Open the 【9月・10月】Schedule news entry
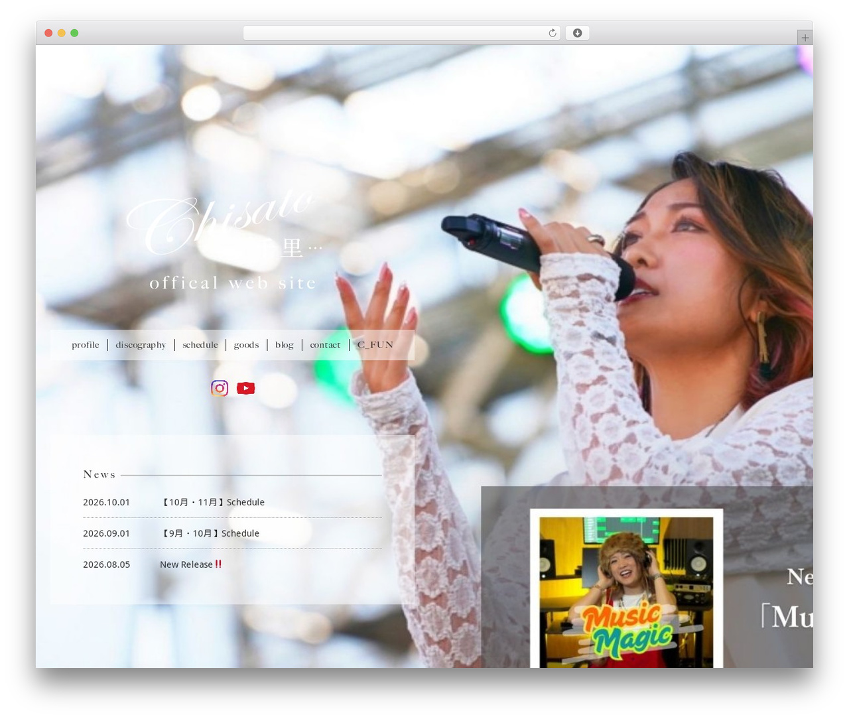The image size is (849, 719). click(x=210, y=533)
